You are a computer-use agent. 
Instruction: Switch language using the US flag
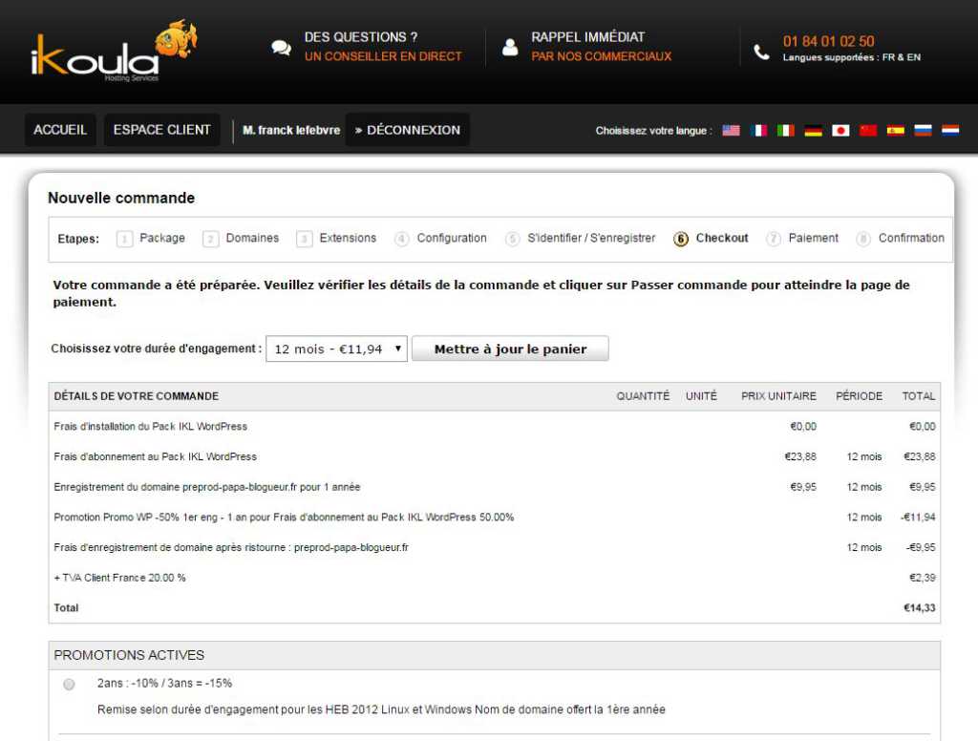coord(731,131)
